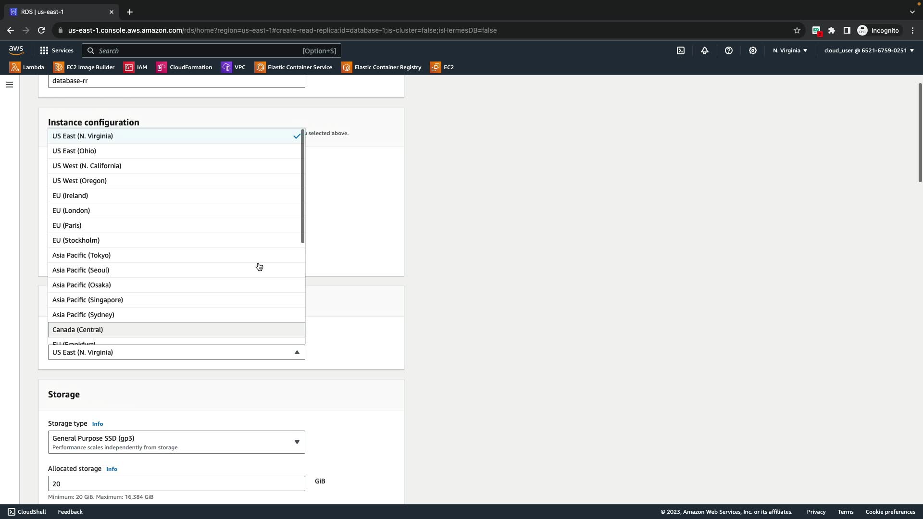This screenshot has height=519, width=923.
Task: Expand the side navigation hamburger menu
Action: pyautogui.click(x=10, y=85)
